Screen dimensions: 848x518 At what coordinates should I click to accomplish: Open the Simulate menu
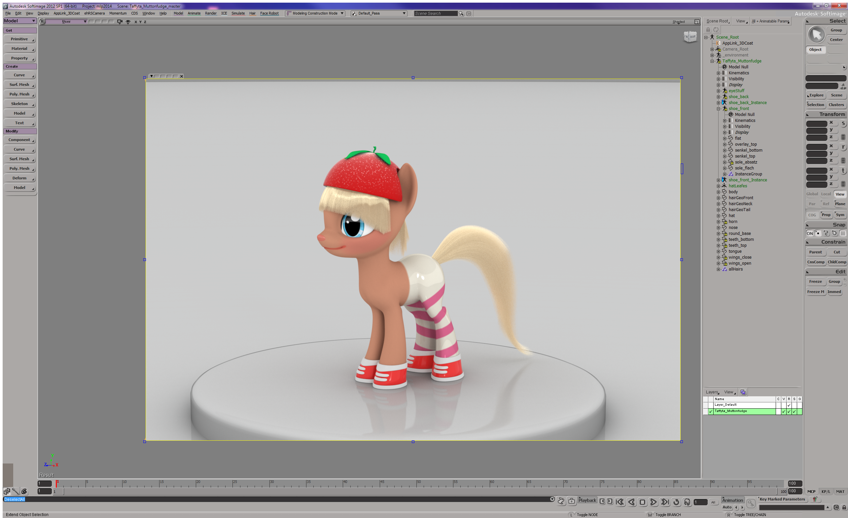tap(238, 14)
